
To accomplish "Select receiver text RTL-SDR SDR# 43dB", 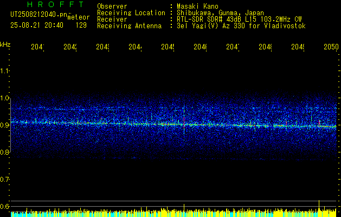I will pyautogui.click(x=210, y=20).
